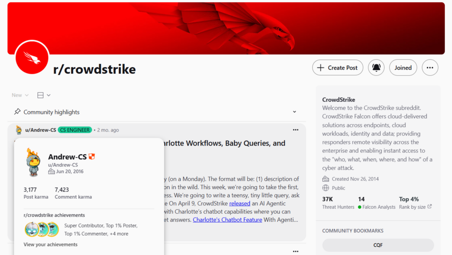The height and width of the screenshot is (255, 452).
Task: Click the r/crowdstrike community avatar logo
Action: pyautogui.click(x=32, y=57)
